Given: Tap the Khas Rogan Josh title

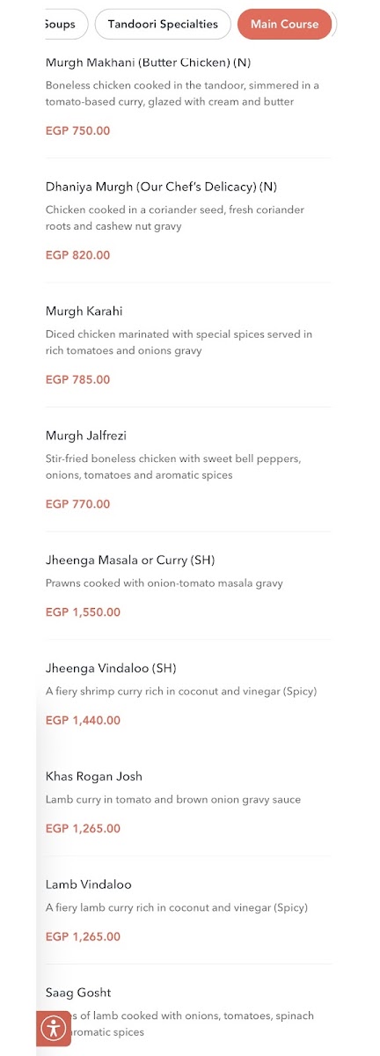Looking at the screenshot, I should [x=94, y=776].
